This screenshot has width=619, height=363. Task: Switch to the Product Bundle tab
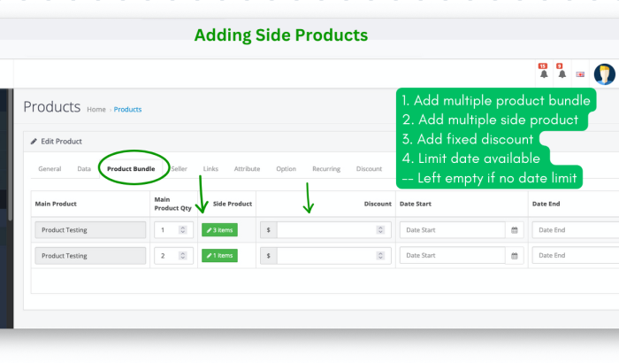(x=131, y=169)
